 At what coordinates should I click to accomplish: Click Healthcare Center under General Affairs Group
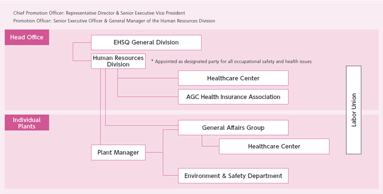tap(274, 146)
